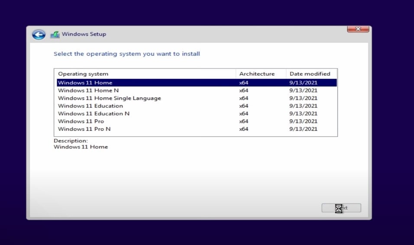This screenshot has width=414, height=245.
Task: Click the Description label below the list
Action: 71,141
